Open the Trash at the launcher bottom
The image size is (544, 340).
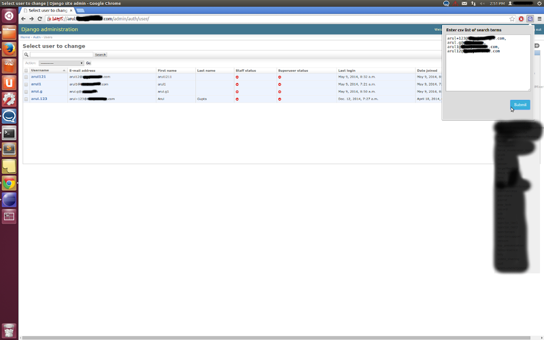(9, 331)
